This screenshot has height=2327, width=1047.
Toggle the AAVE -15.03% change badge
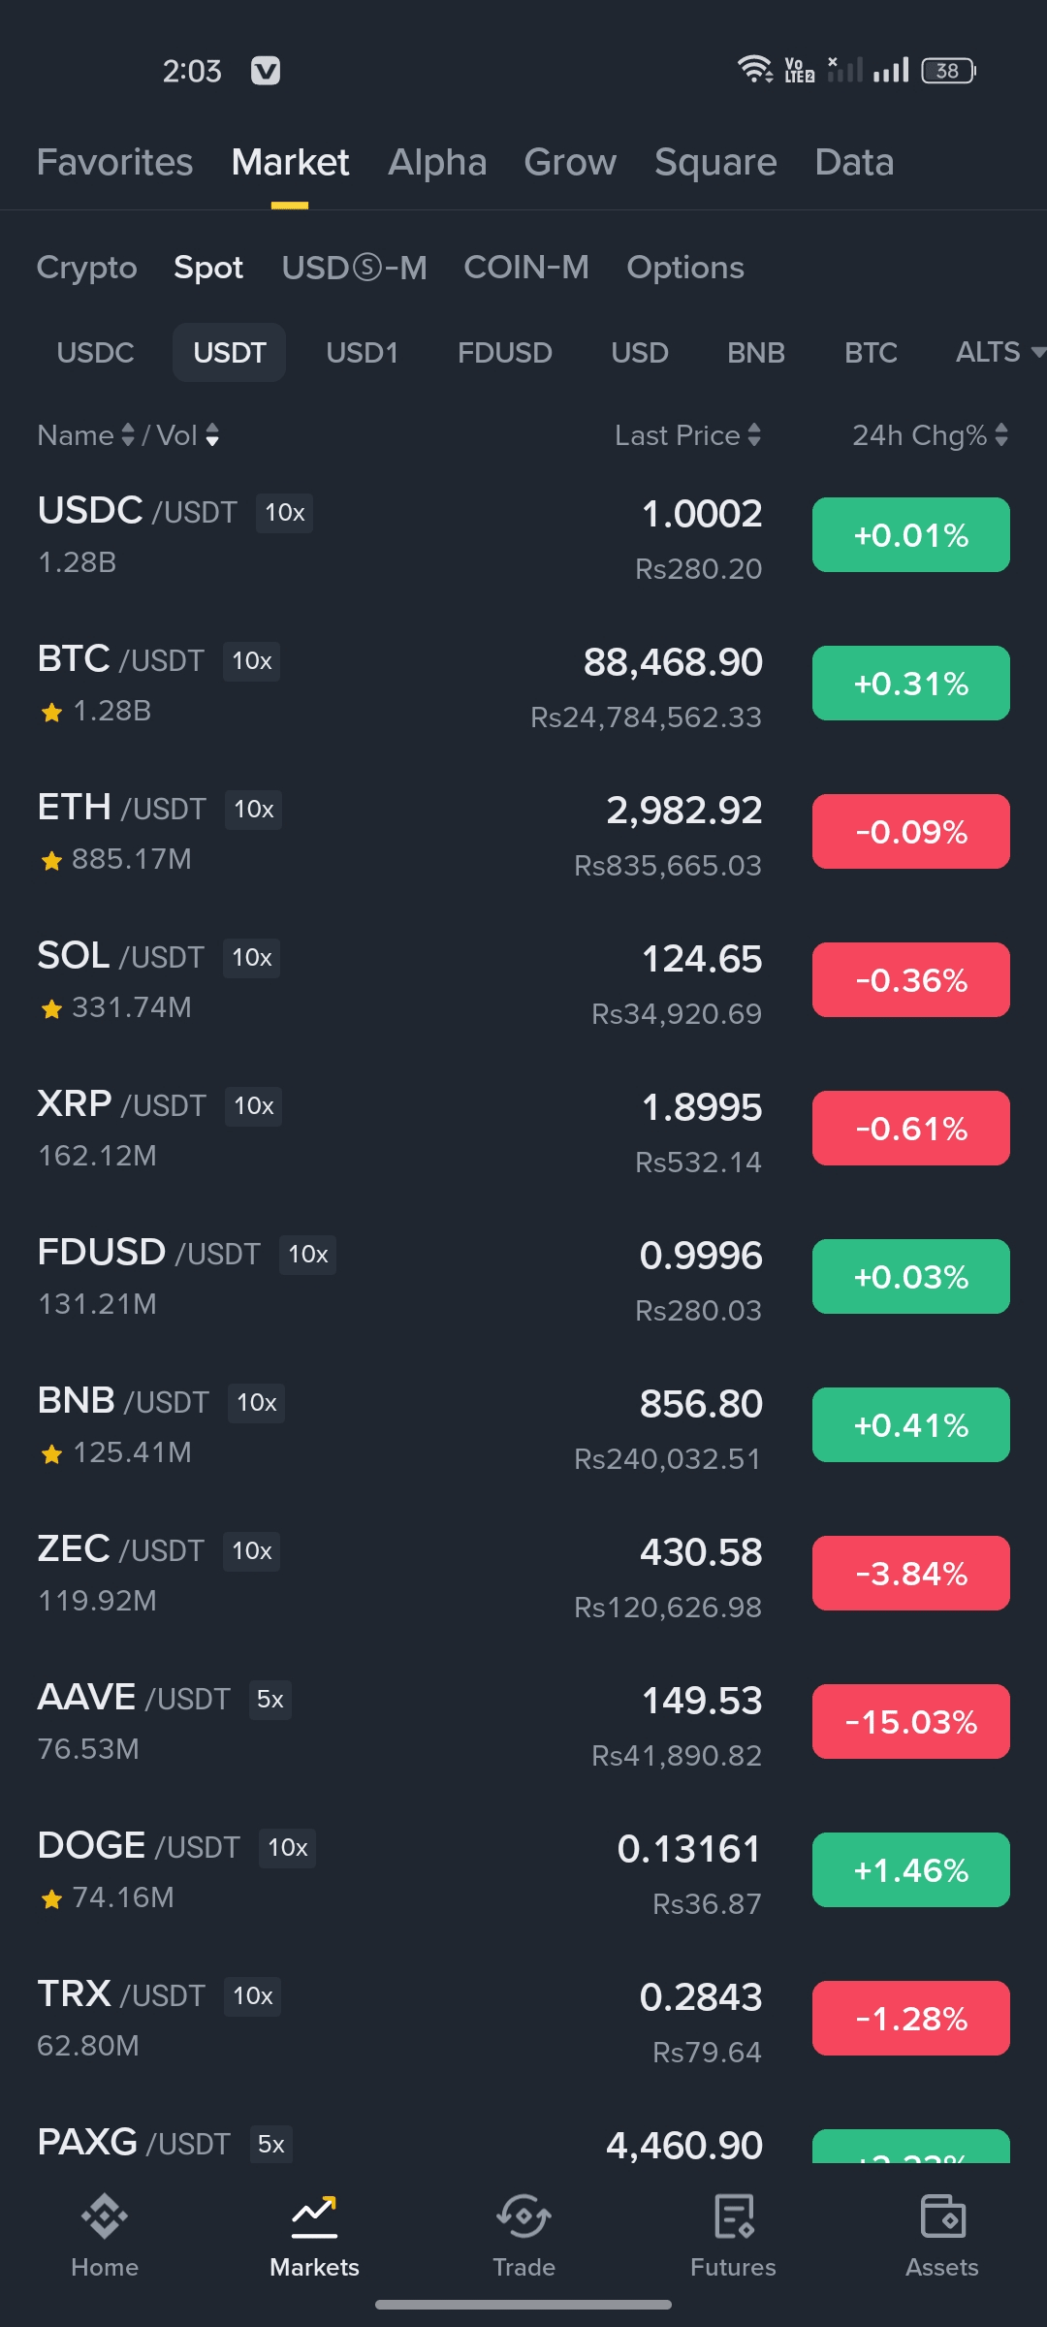[x=910, y=1722]
